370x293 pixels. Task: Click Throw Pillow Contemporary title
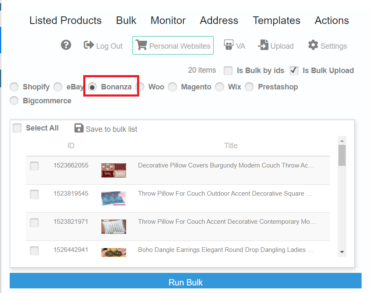tap(227, 222)
